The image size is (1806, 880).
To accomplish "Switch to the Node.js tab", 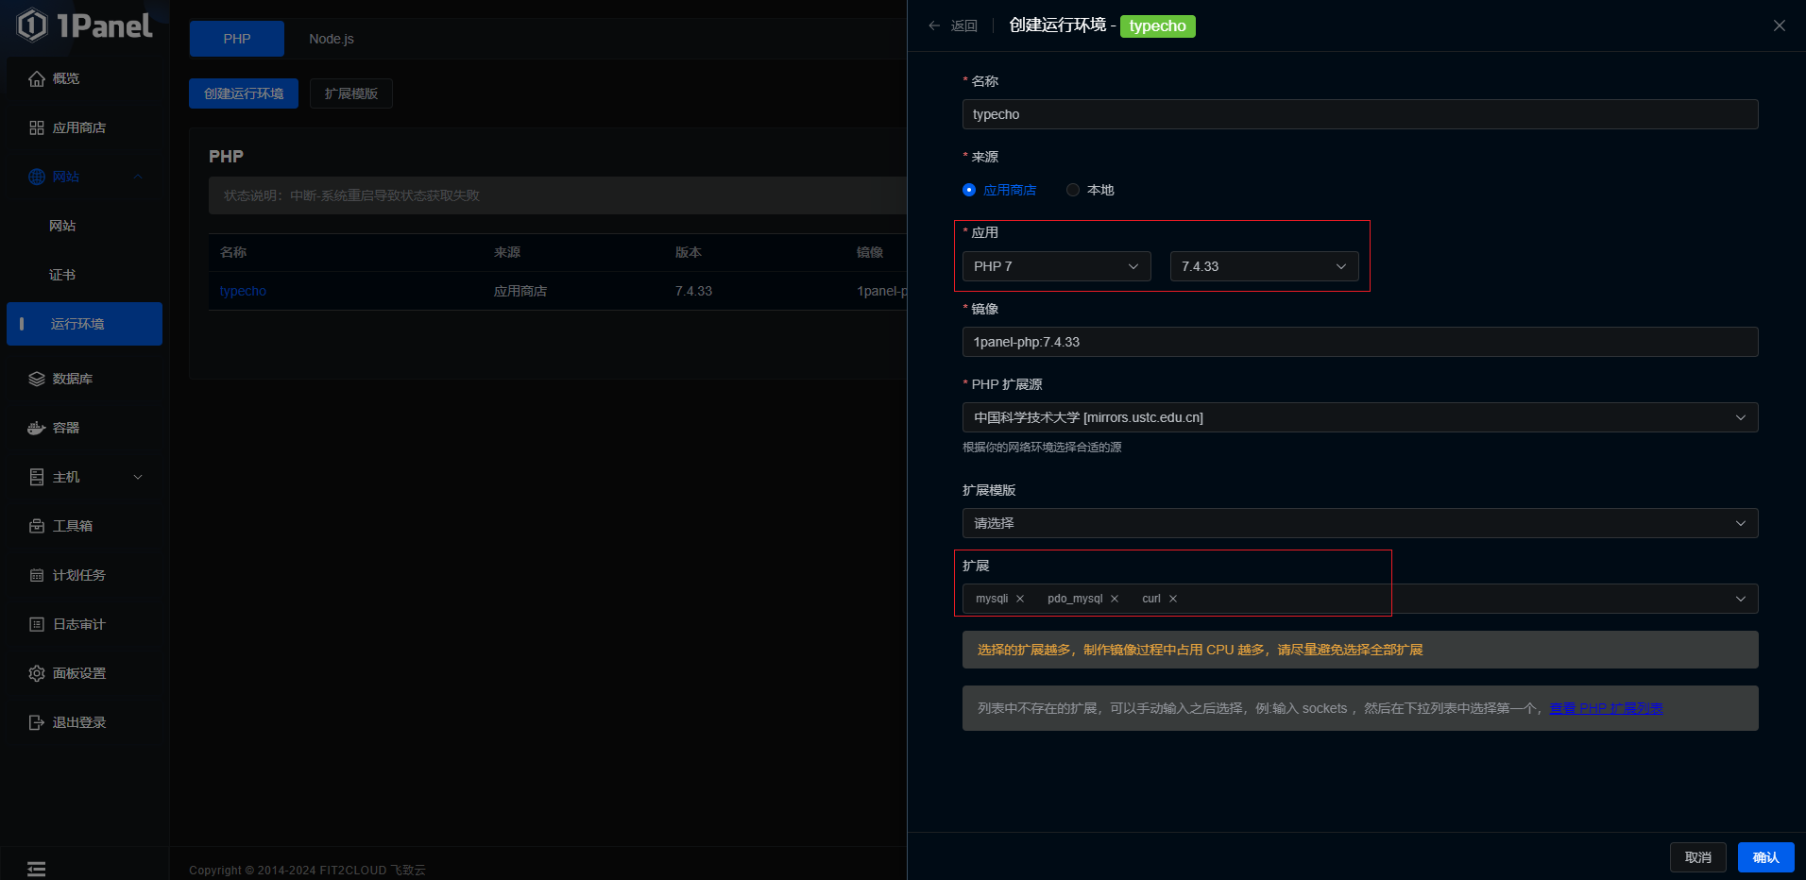I will coord(332,39).
